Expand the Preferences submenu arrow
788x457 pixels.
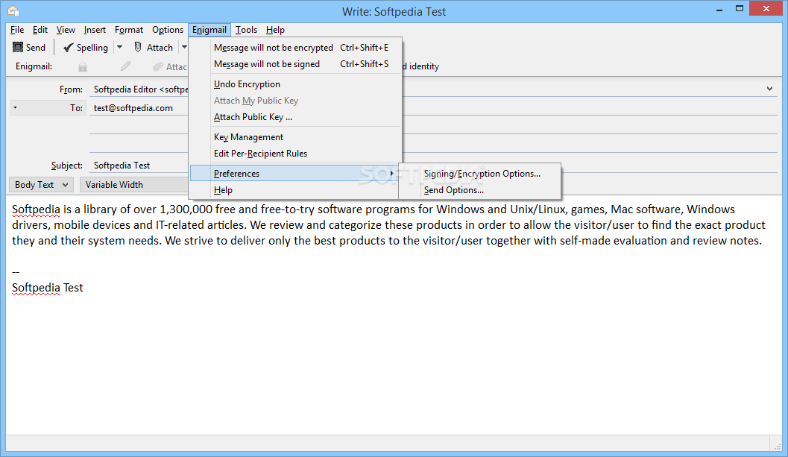pyautogui.click(x=391, y=174)
